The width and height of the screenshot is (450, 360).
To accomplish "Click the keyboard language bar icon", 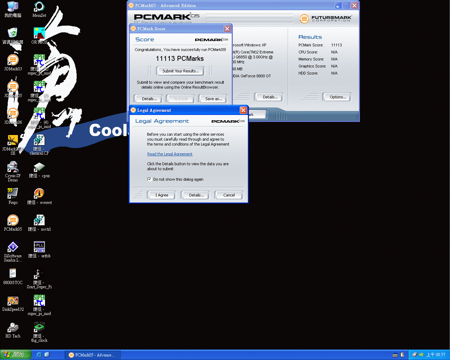I will coord(395,355).
